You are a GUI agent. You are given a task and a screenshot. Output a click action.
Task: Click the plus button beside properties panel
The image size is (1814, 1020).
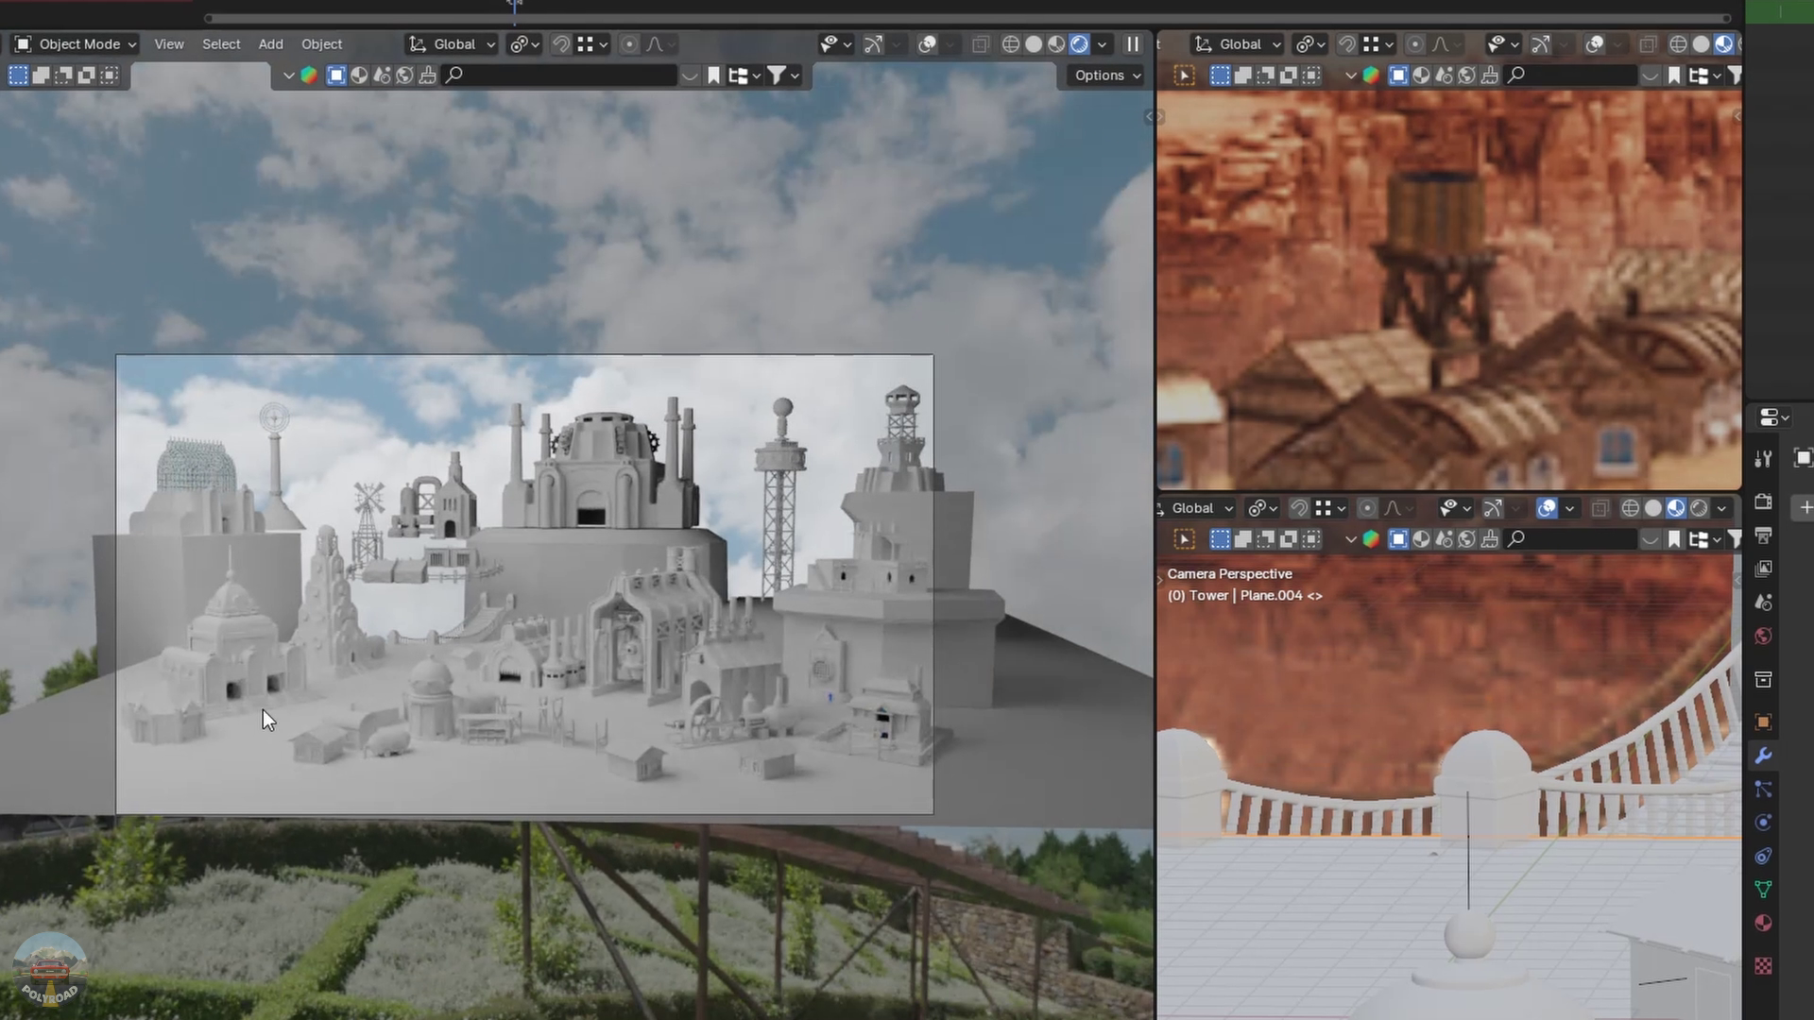(x=1805, y=508)
